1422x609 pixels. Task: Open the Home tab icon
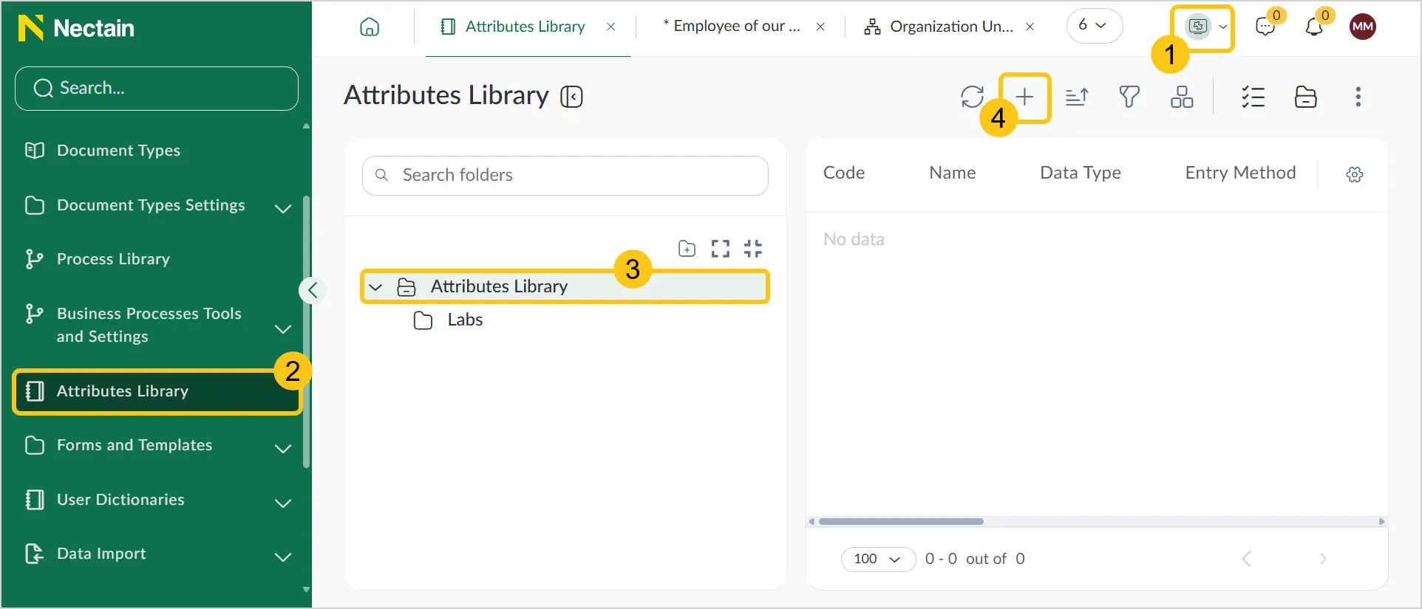pos(370,27)
